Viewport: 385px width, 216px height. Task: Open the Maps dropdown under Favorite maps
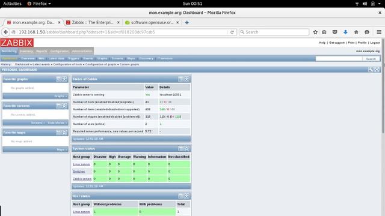tap(62, 149)
